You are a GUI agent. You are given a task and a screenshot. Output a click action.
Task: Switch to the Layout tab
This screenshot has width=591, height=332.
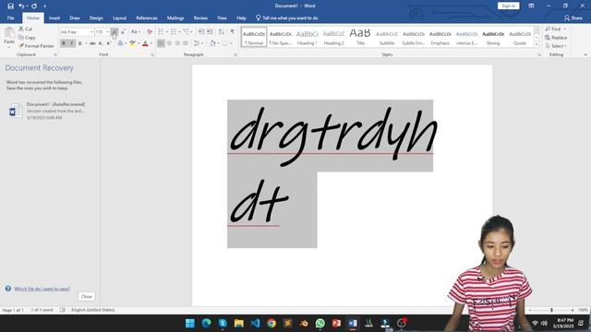pos(119,18)
